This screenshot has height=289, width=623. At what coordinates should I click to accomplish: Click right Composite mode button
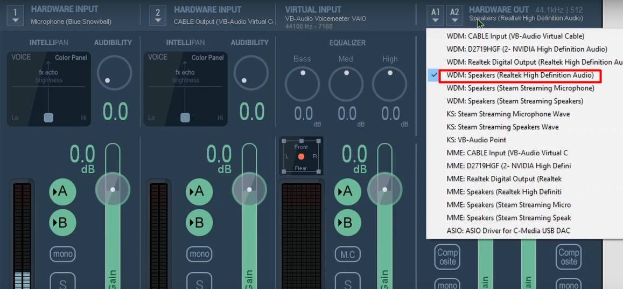[569, 257]
